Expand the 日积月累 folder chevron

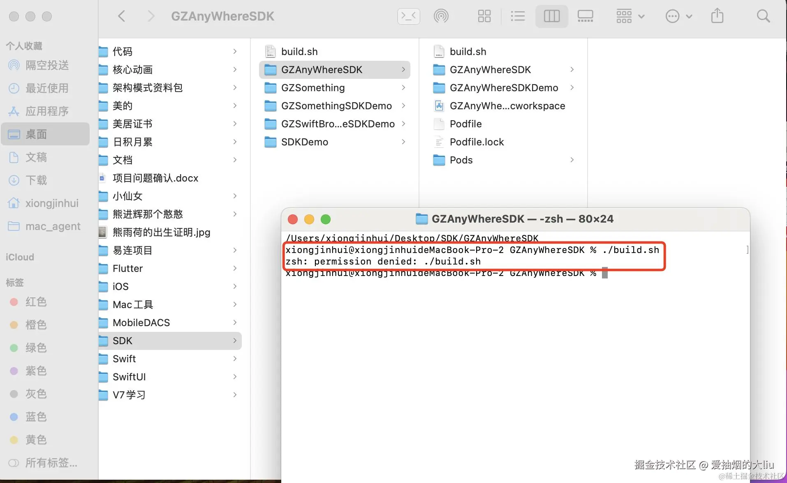click(x=235, y=142)
